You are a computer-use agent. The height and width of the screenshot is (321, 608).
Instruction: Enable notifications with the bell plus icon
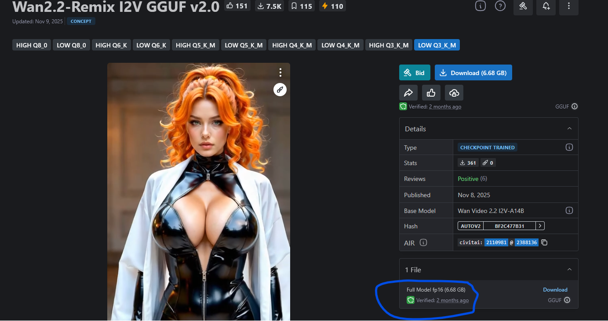tap(546, 6)
